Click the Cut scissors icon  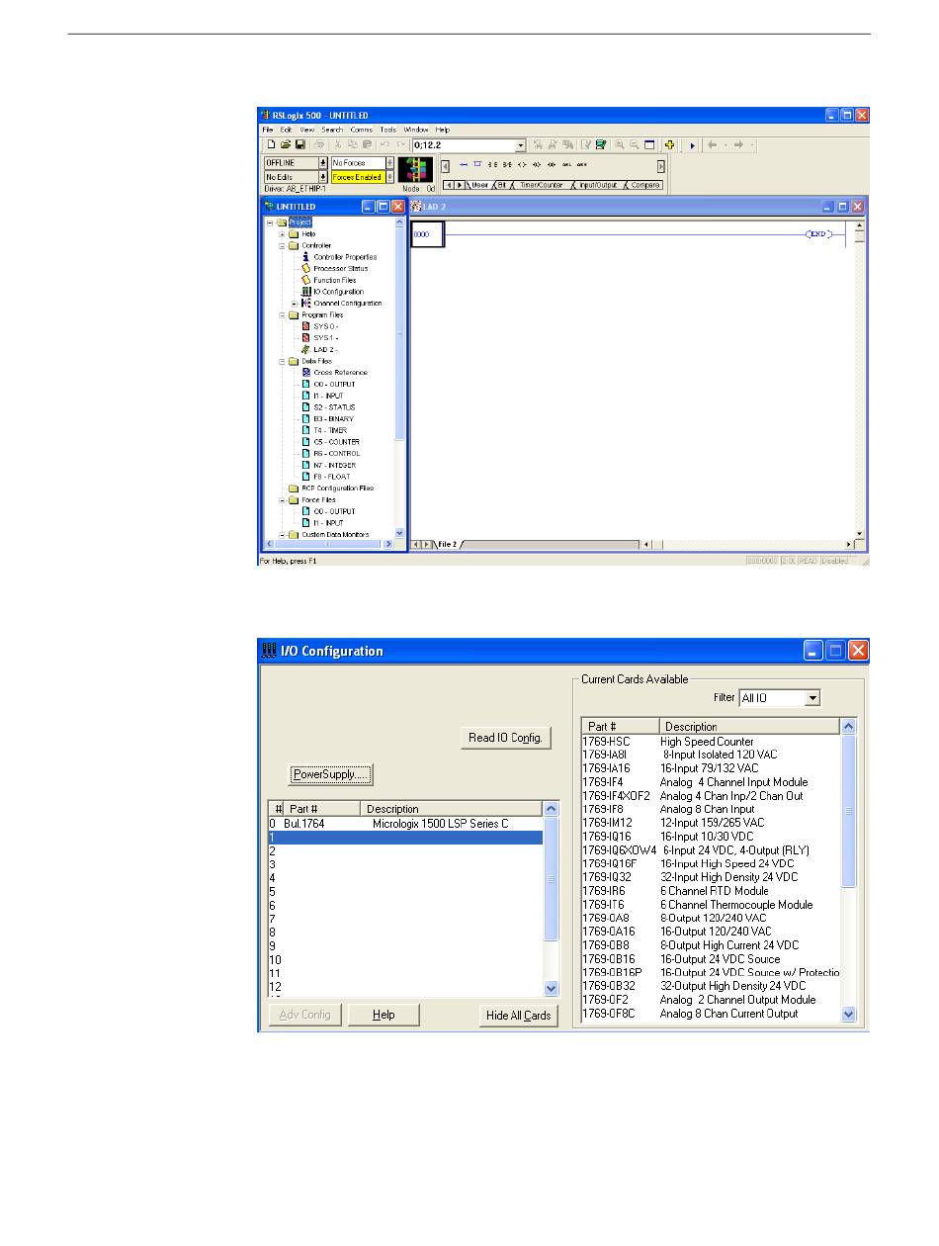[338, 145]
